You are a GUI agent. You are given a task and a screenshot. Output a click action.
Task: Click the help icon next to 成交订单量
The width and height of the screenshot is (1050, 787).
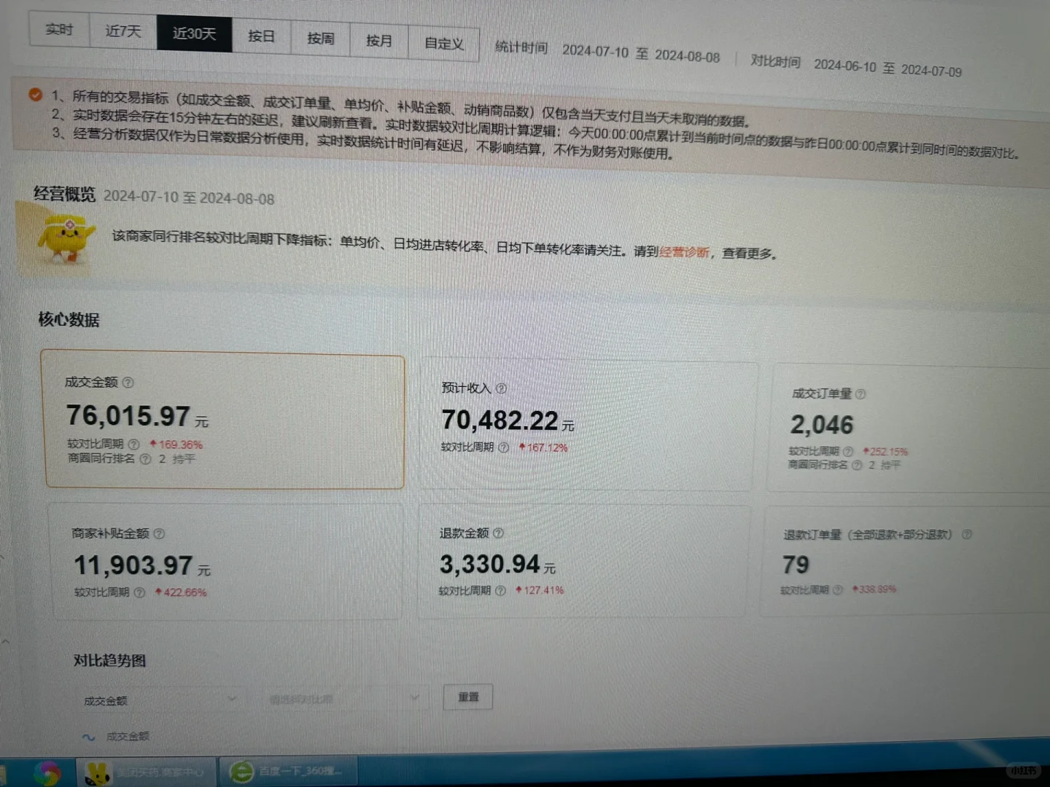pos(860,393)
